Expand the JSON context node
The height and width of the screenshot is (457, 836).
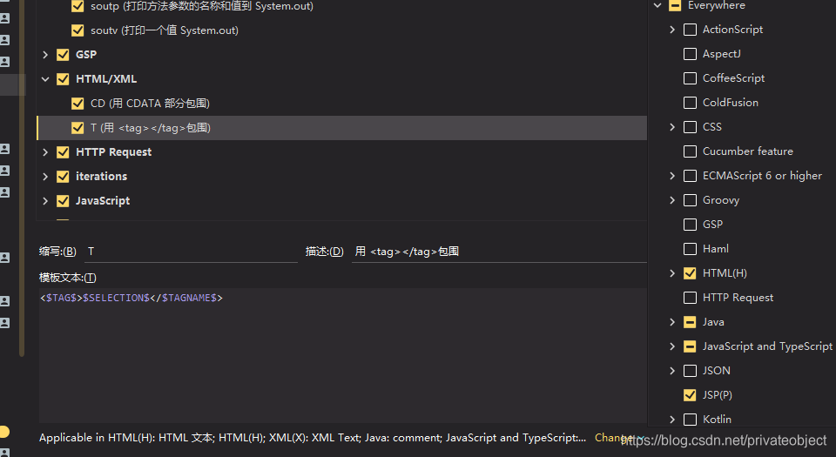point(672,371)
